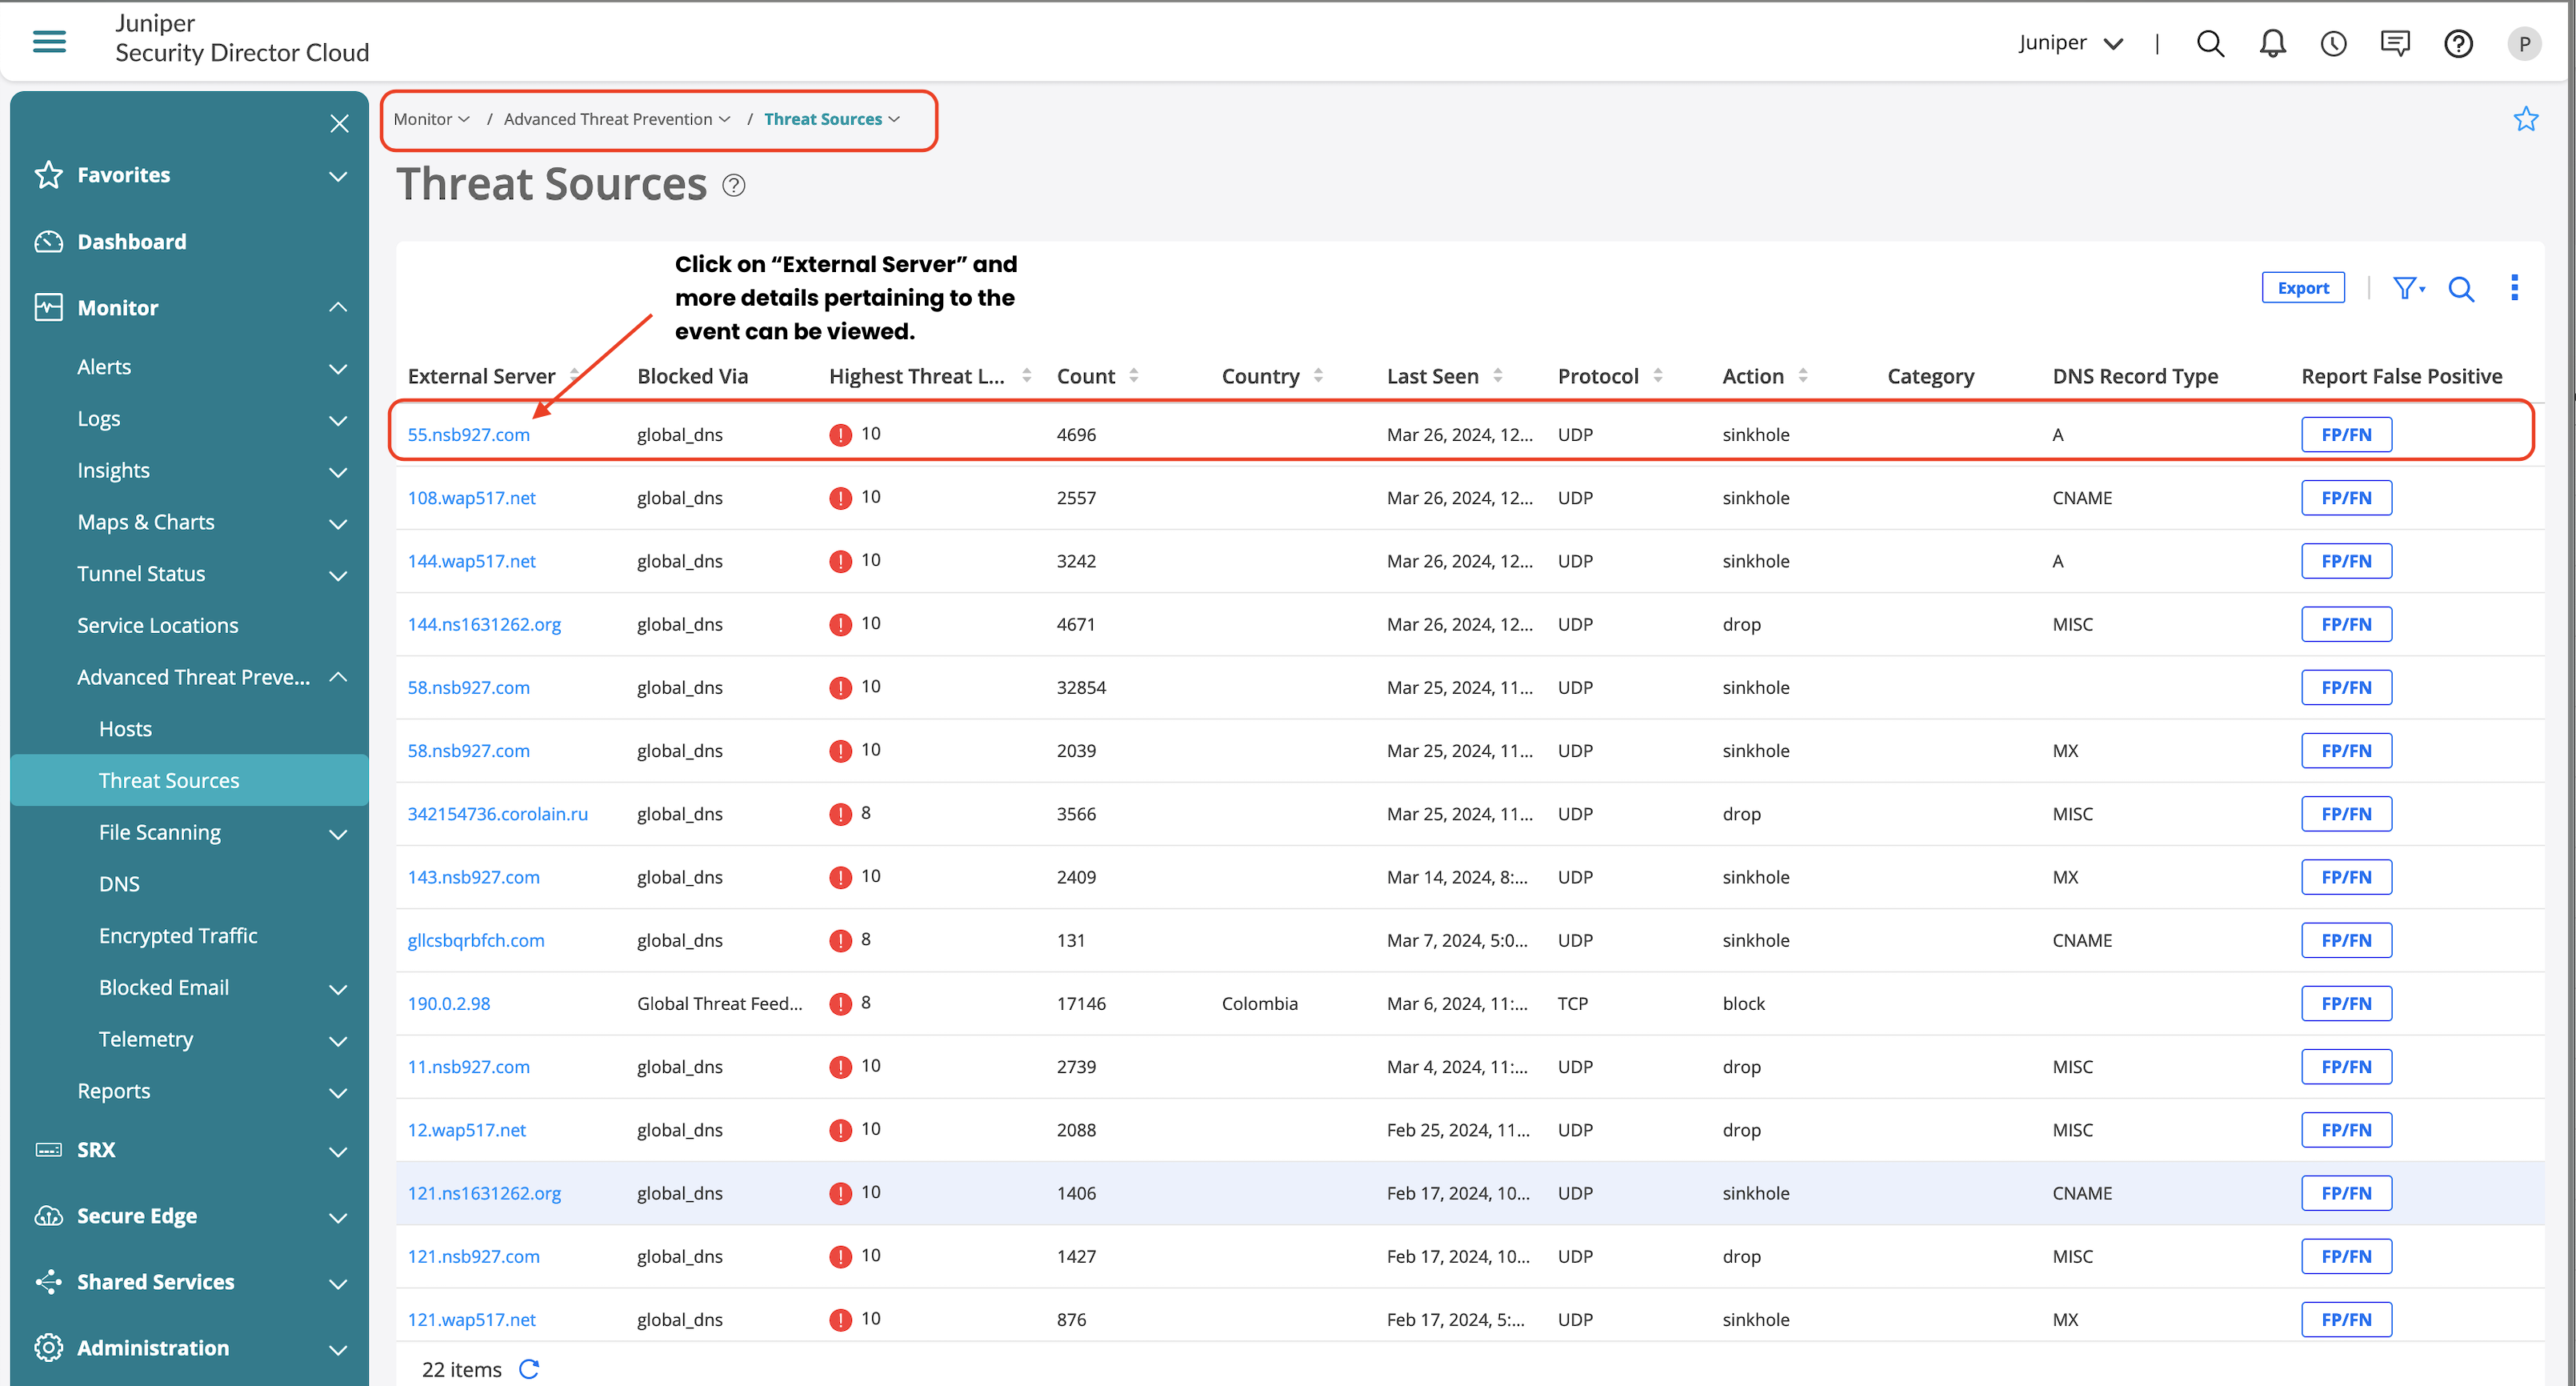The image size is (2576, 1386).
Task: Click the table search magnifier icon
Action: click(x=2461, y=289)
